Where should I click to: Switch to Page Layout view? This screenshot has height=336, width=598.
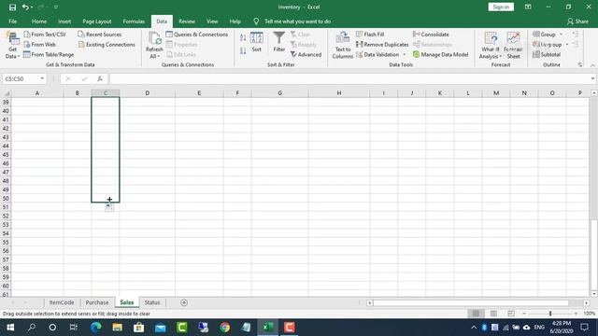(493, 314)
